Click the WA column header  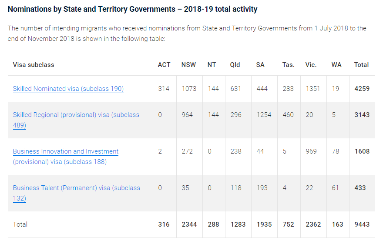336,65
